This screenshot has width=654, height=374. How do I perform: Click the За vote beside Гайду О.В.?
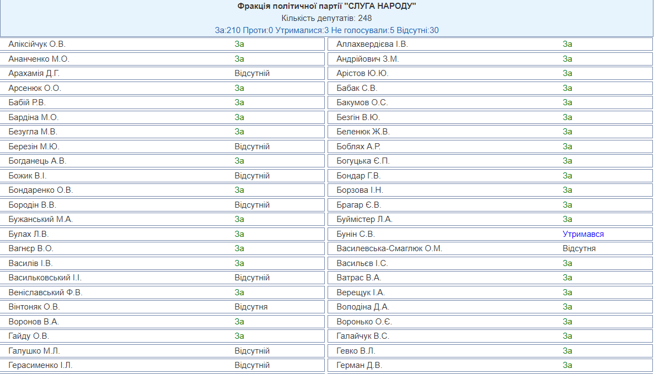239,336
